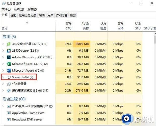The height and width of the screenshot is (126, 156).
Task: Select the 6.3 MB memory cell
Action: 82,51
